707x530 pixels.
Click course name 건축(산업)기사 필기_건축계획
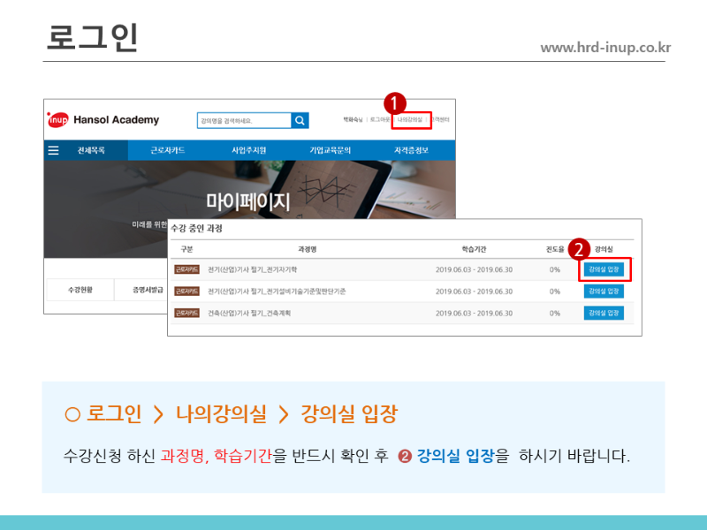tap(249, 313)
